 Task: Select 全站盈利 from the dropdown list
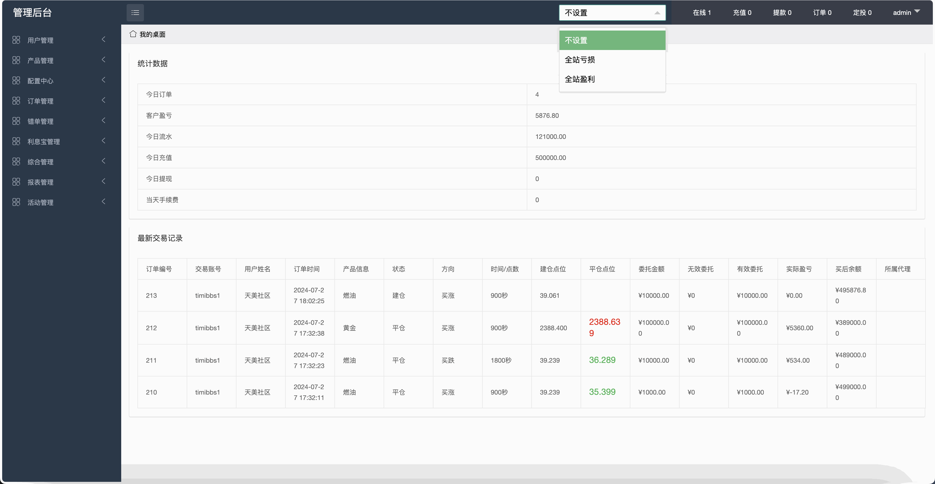click(580, 79)
